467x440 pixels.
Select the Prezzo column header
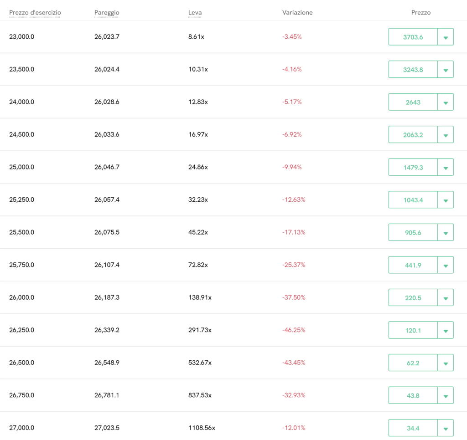coord(421,12)
